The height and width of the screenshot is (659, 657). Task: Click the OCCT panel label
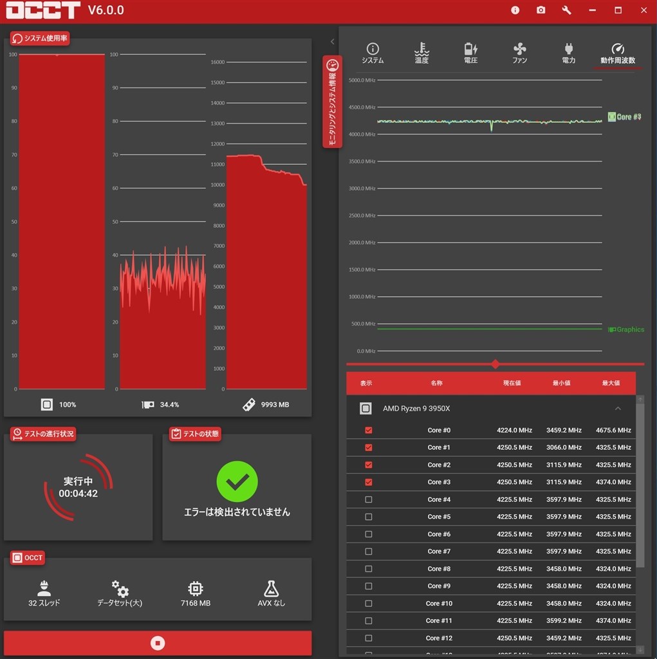28,558
